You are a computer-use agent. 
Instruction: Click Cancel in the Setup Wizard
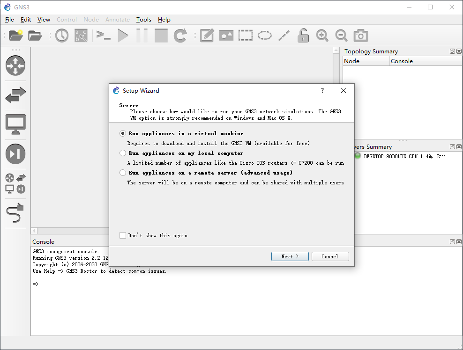tap(330, 256)
